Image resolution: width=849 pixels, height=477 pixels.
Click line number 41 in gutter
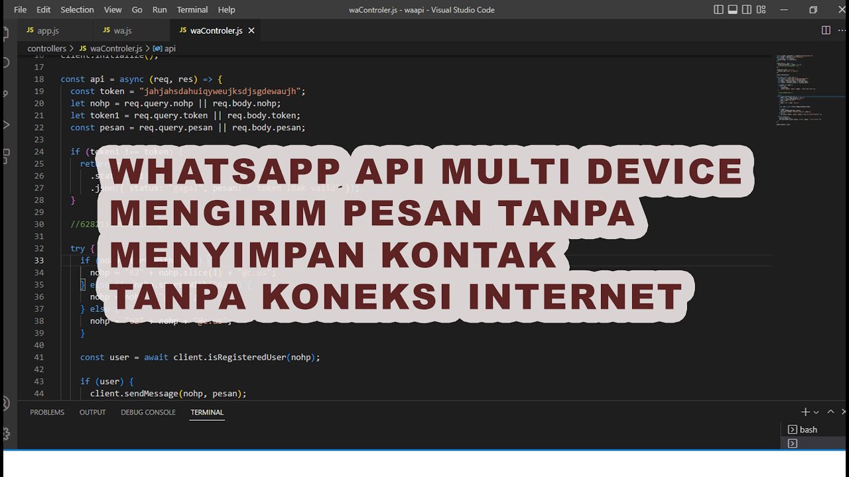click(x=38, y=357)
